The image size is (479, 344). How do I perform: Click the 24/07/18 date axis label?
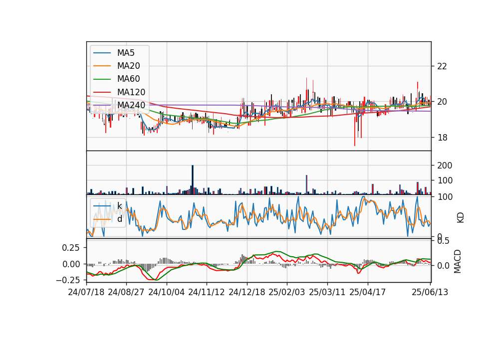(86, 292)
